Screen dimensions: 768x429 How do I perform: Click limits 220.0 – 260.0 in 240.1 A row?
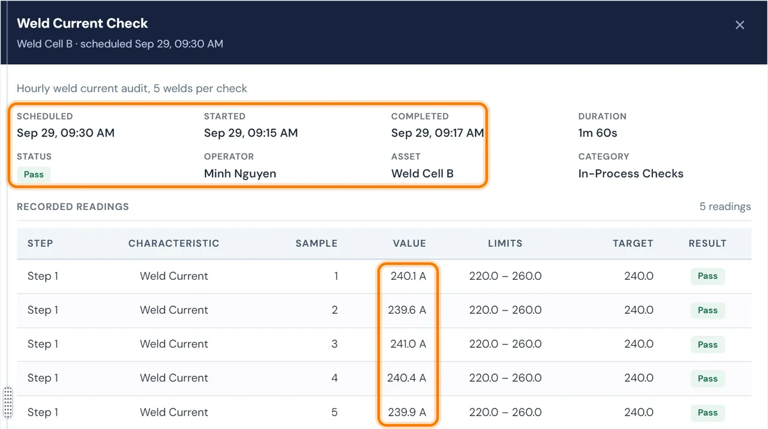506,276
